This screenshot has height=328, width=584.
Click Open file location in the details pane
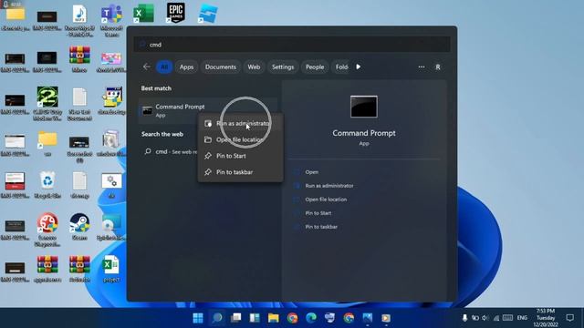(x=326, y=200)
